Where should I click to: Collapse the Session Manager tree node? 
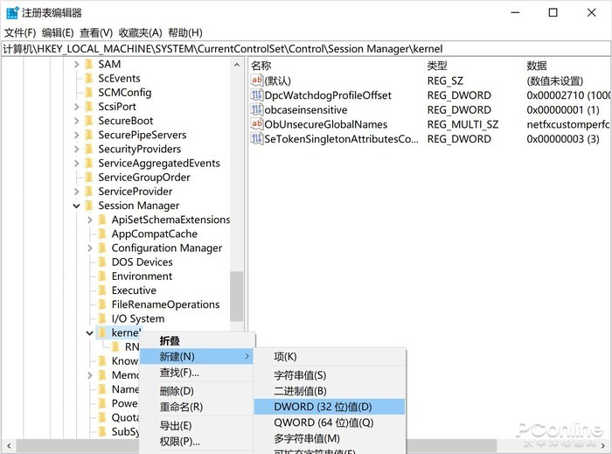[77, 206]
